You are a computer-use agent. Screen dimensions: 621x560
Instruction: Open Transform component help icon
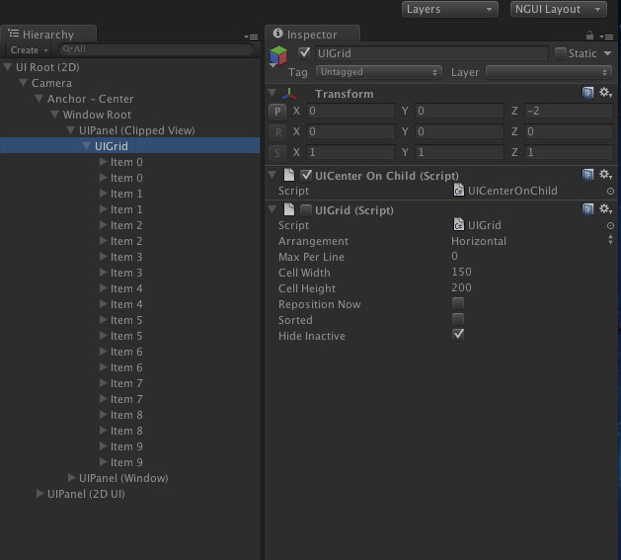(587, 93)
